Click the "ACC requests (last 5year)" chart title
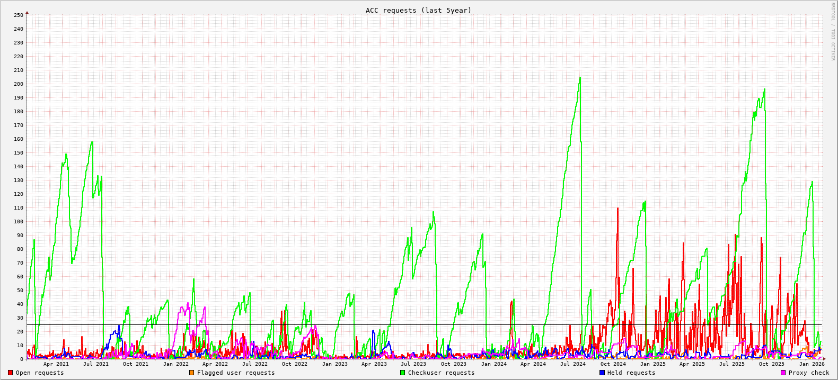The width and height of the screenshot is (838, 380). tap(418, 10)
